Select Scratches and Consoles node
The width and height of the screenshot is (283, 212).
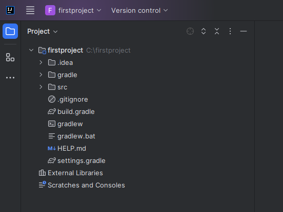click(82, 185)
